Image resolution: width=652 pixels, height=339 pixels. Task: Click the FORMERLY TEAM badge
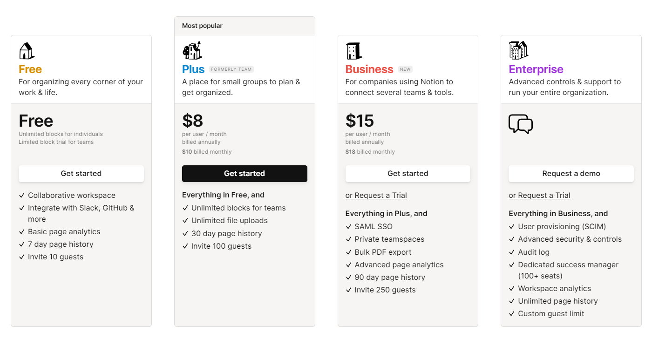[231, 68]
